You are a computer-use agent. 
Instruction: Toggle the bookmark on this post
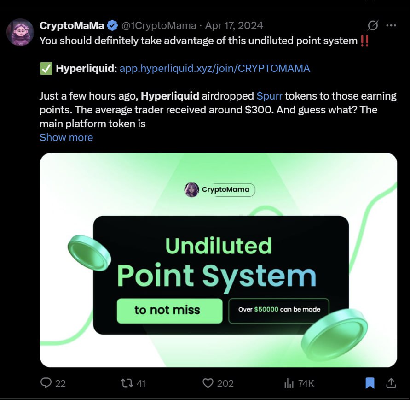370,383
